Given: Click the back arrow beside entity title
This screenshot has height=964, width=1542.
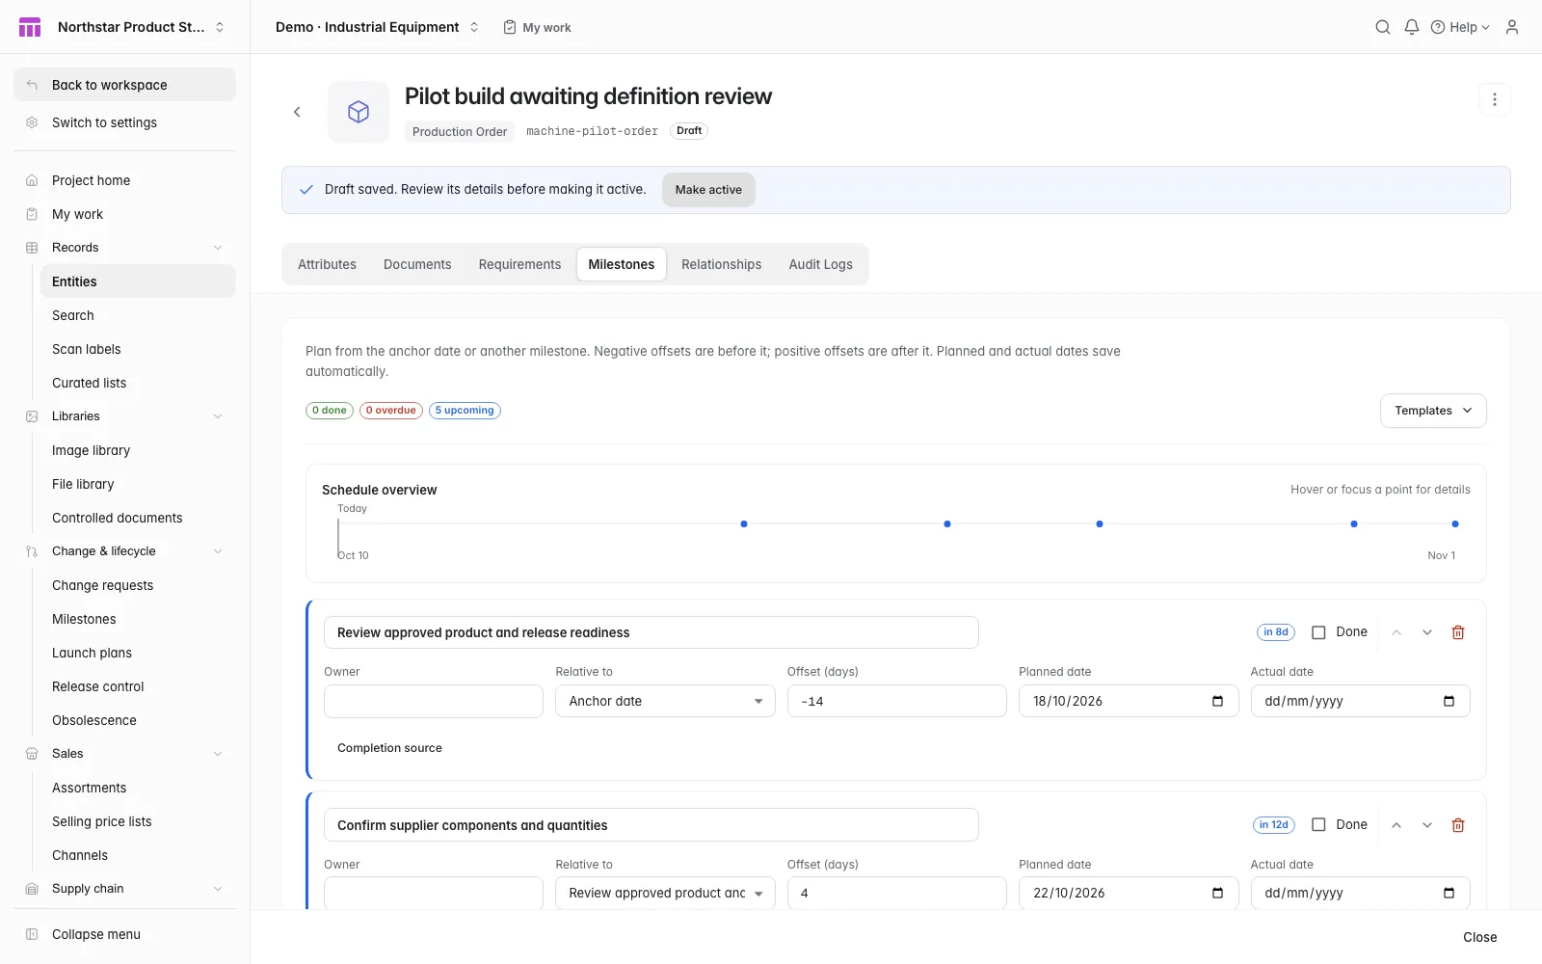Looking at the screenshot, I should (x=297, y=112).
